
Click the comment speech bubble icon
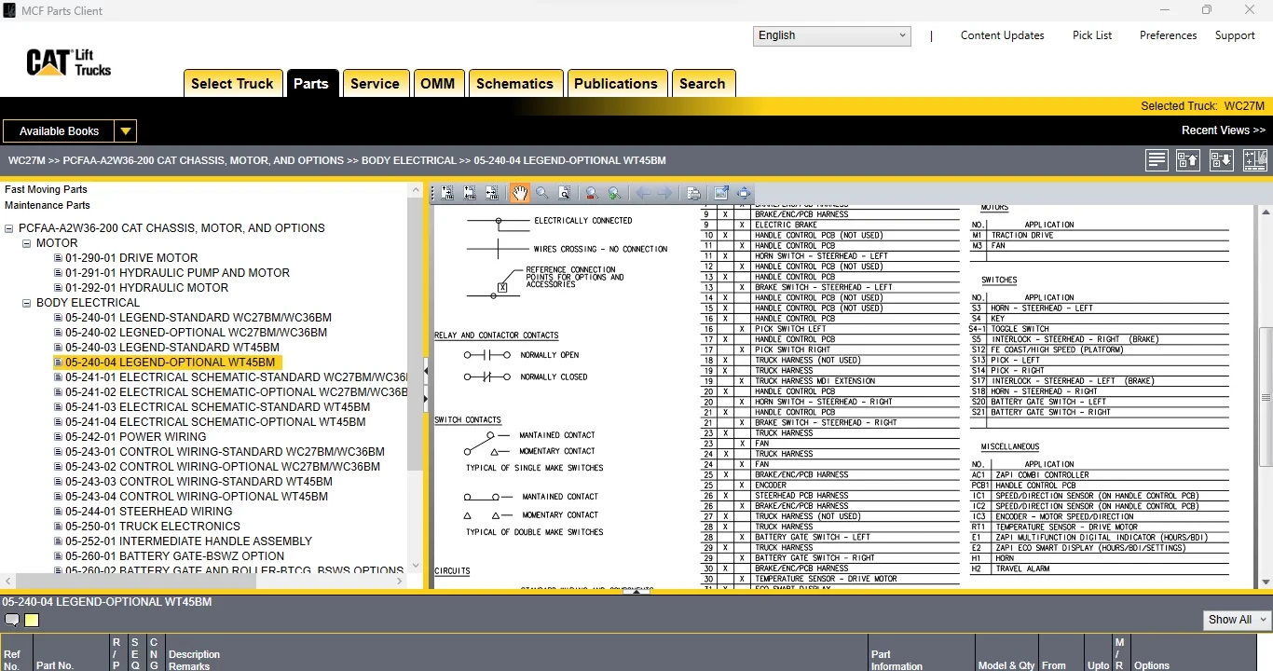(12, 621)
